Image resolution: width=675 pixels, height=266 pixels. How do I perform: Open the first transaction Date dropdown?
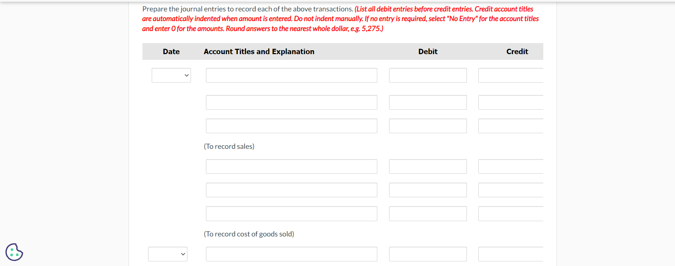click(171, 75)
